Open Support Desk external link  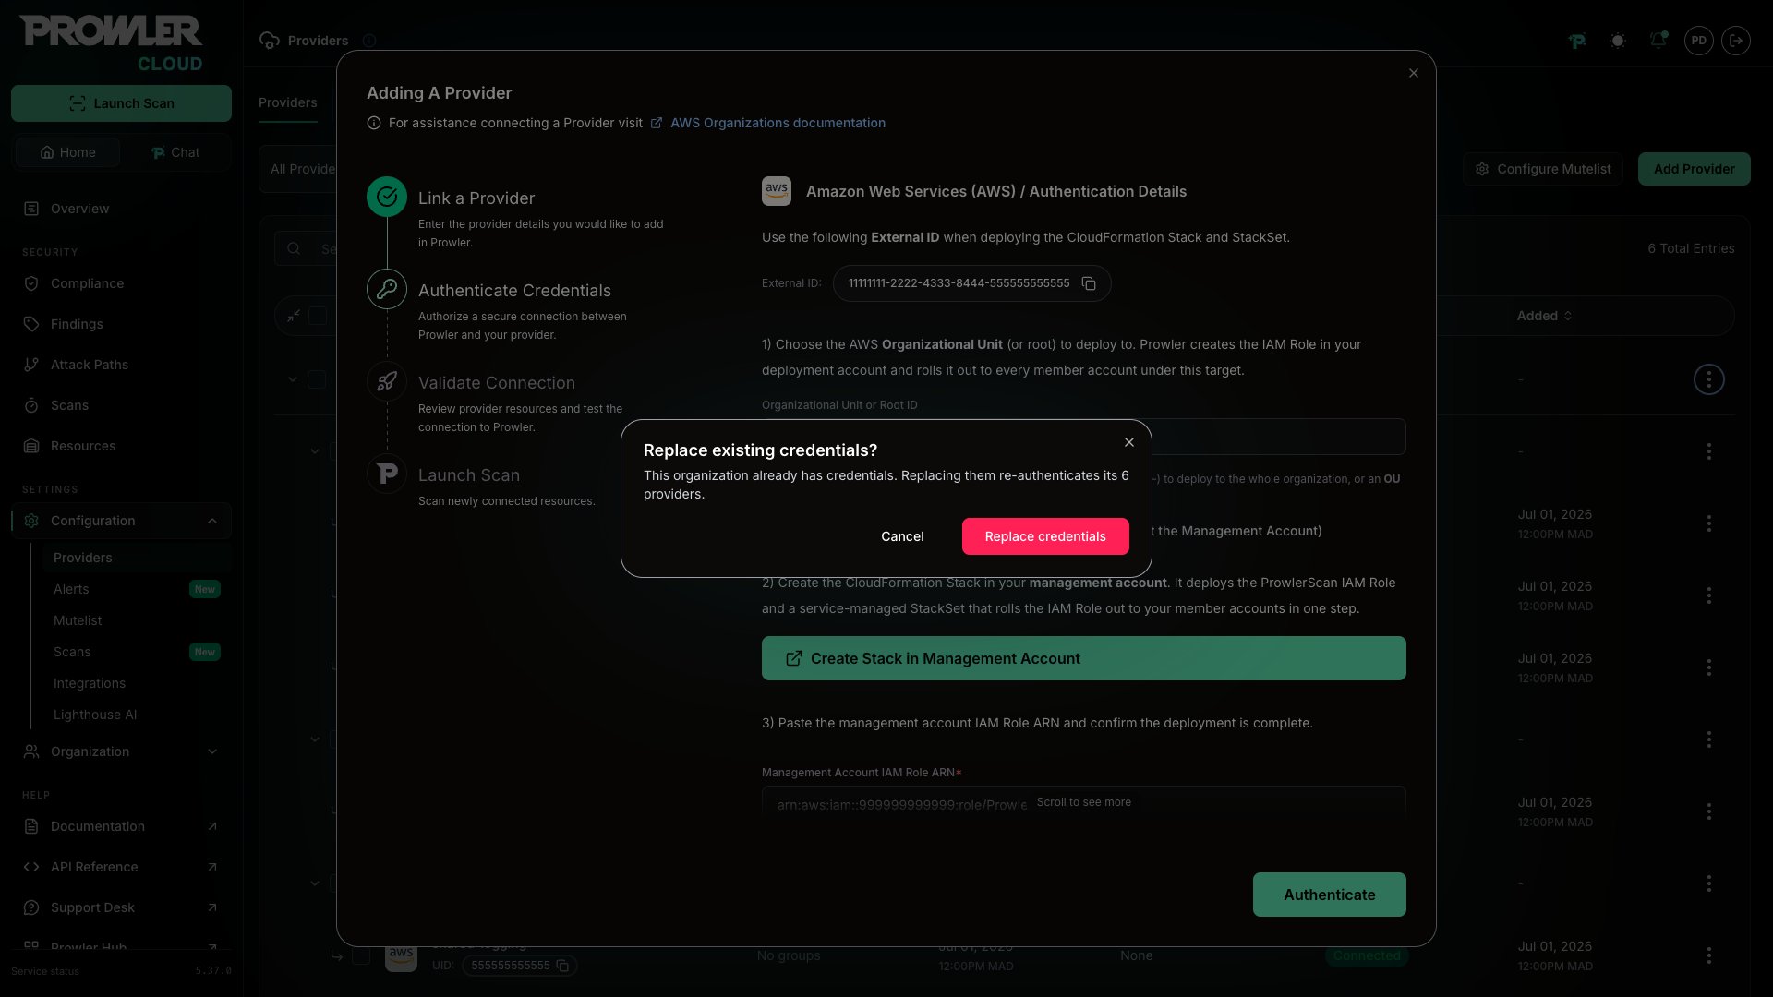(121, 907)
